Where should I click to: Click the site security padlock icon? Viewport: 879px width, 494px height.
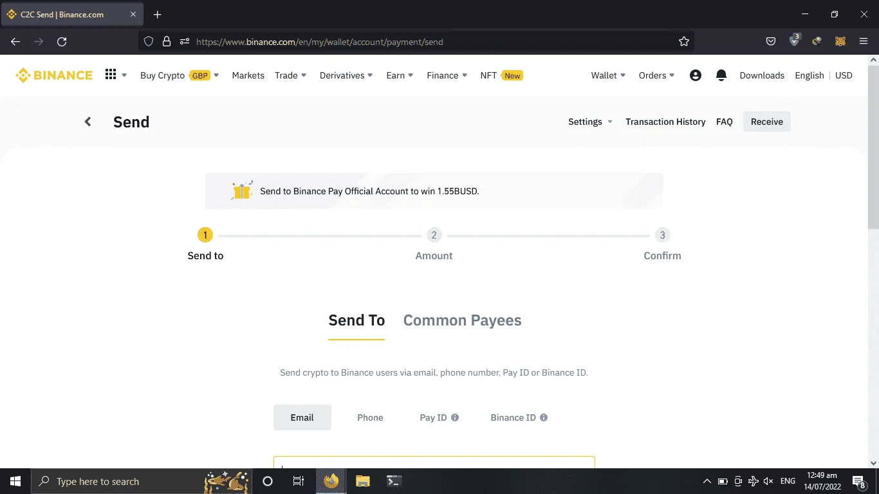click(x=167, y=42)
